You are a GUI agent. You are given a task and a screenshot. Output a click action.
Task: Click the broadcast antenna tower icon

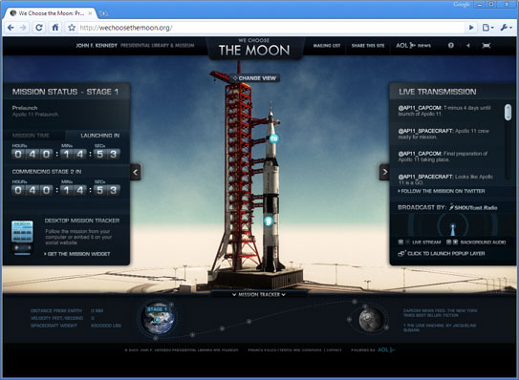click(x=452, y=229)
